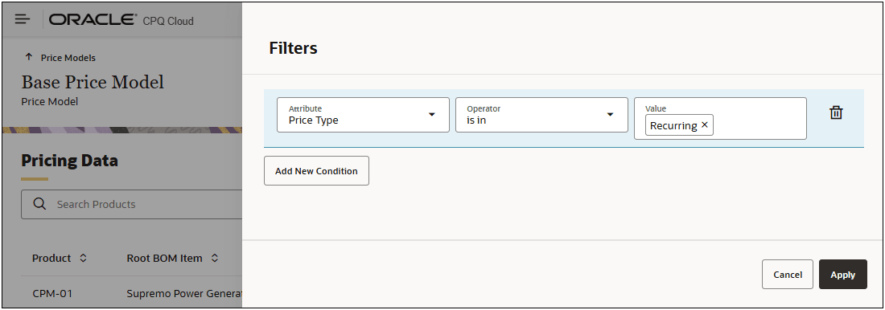The height and width of the screenshot is (310, 885).
Task: Click inside the Value field
Action: (x=759, y=125)
